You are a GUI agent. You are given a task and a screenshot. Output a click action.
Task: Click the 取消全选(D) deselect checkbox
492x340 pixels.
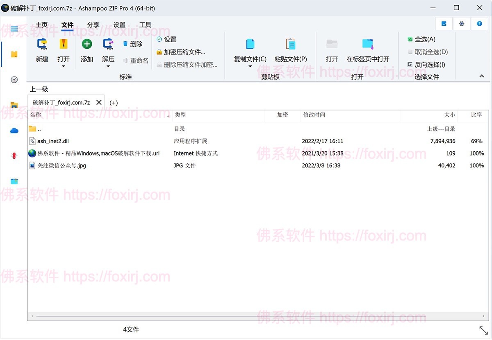[x=410, y=52]
